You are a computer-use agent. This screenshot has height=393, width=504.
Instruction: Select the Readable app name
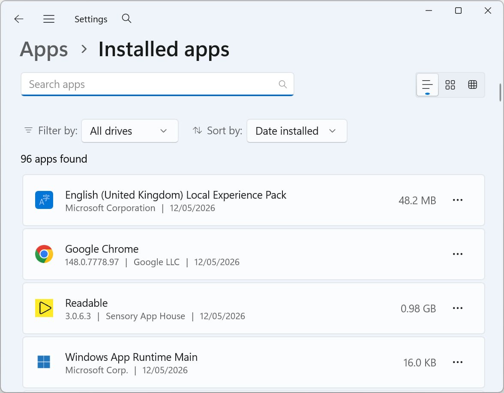coord(86,303)
